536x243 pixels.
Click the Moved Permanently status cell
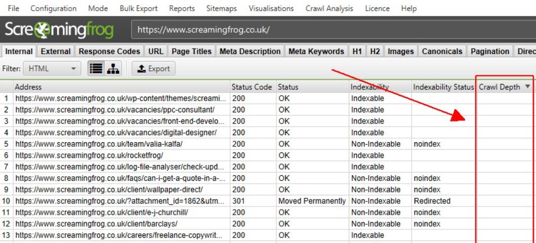click(312, 201)
